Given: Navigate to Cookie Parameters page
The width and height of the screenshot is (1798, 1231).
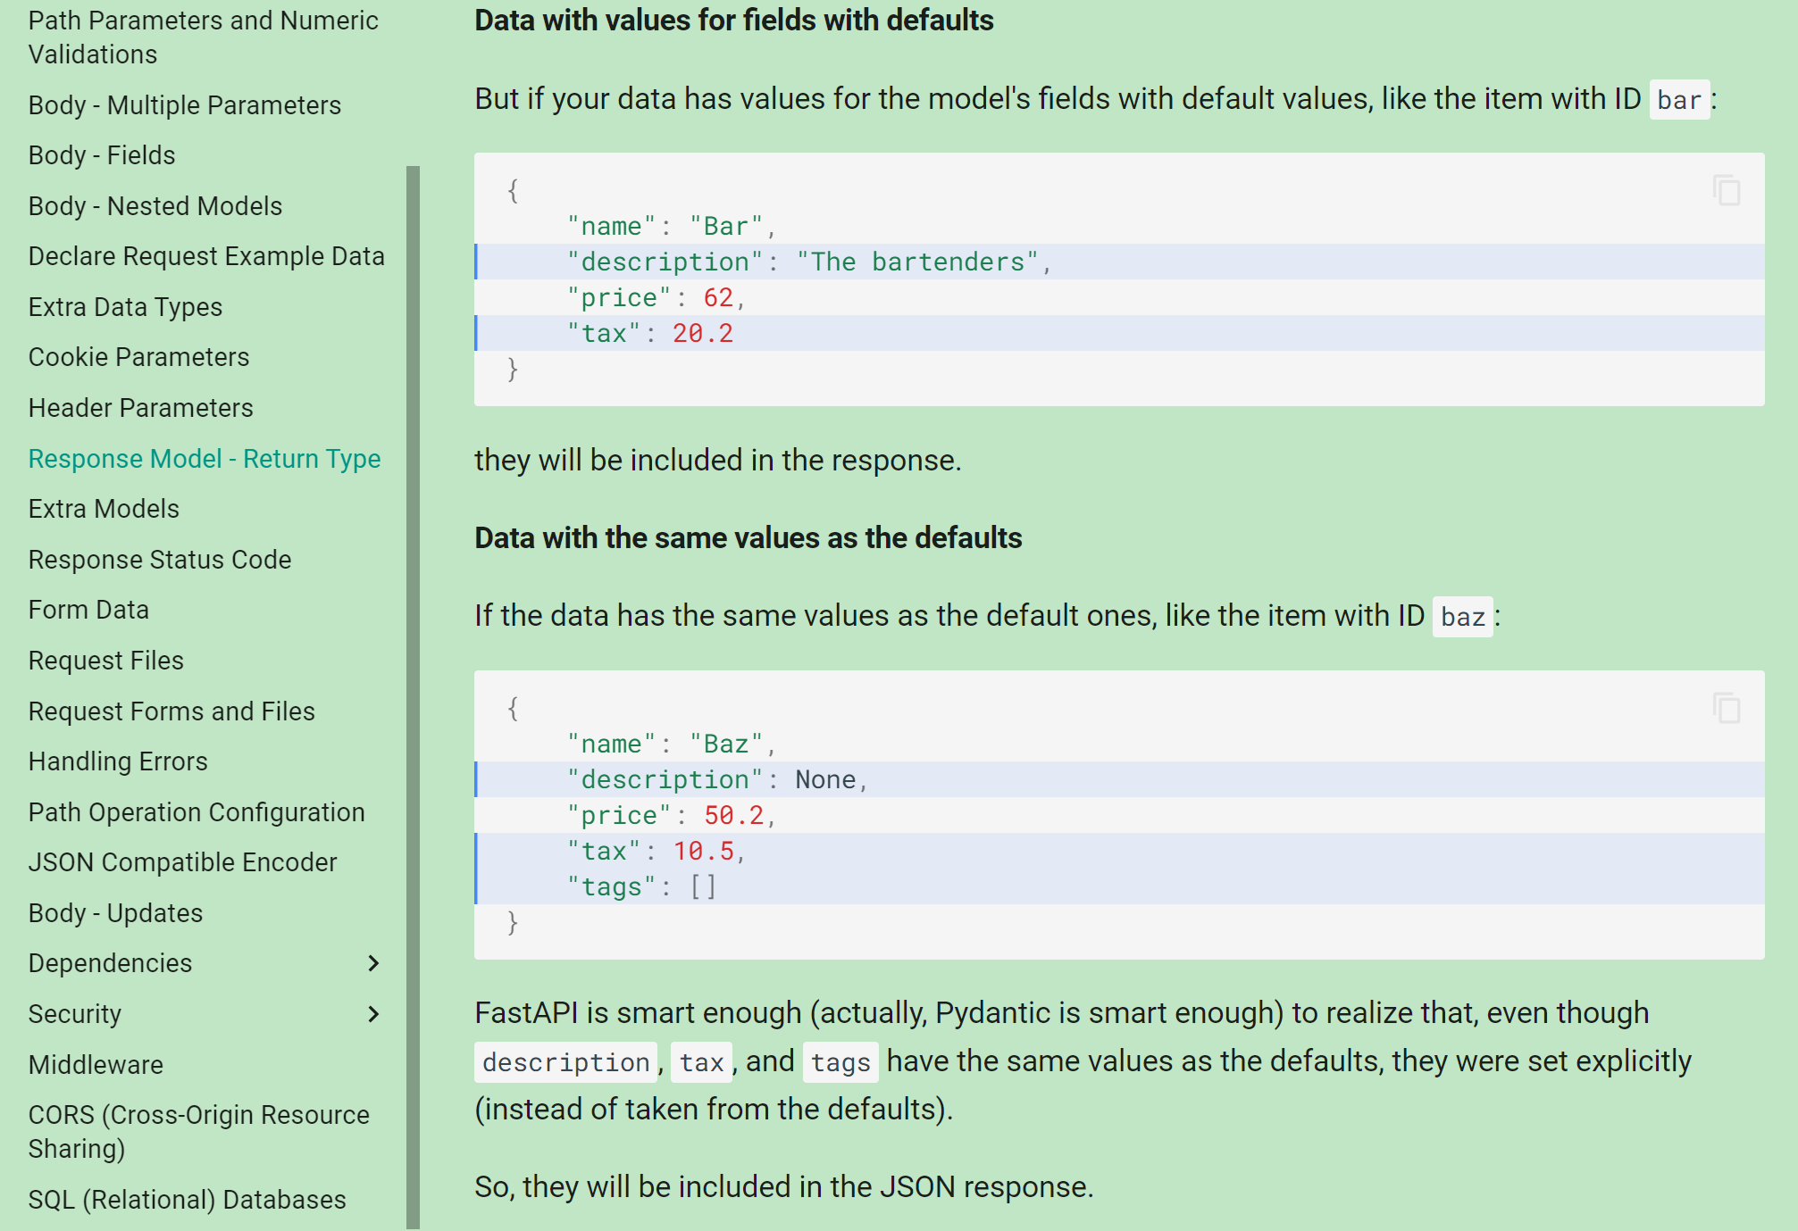Looking at the screenshot, I should [138, 357].
